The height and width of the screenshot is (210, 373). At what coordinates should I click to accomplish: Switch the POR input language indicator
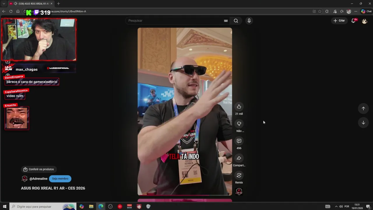[347, 206]
